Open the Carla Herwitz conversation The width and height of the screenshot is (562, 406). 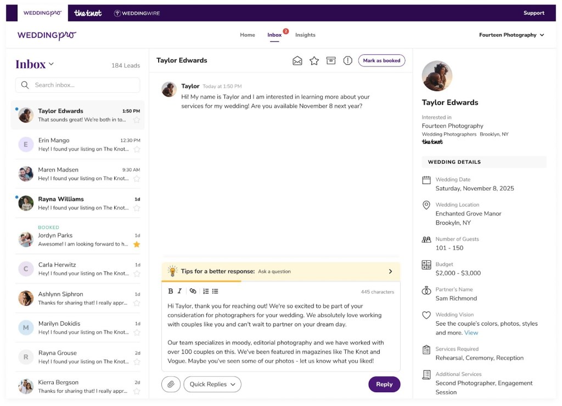click(78, 269)
